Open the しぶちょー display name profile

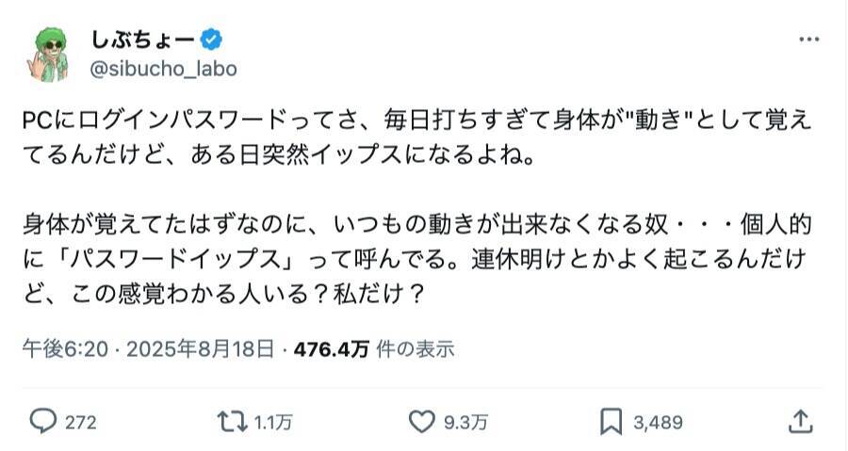point(142,40)
